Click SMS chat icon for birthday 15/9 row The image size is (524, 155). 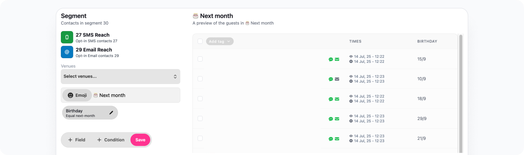[x=331, y=59]
